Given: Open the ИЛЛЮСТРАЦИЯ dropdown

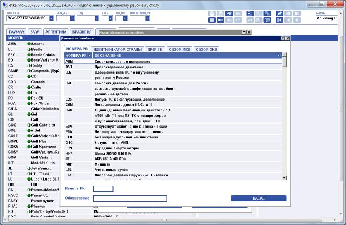Looking at the screenshot, I should pyautogui.click(x=148, y=18).
